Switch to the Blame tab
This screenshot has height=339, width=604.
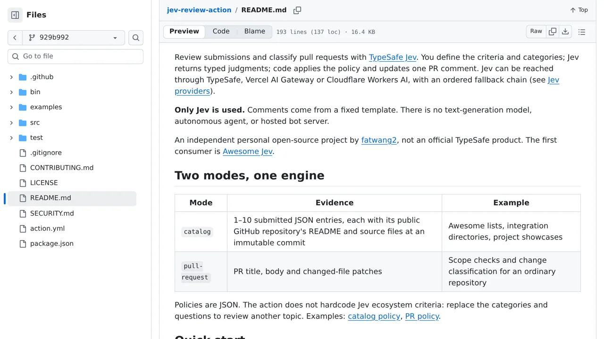click(x=255, y=32)
